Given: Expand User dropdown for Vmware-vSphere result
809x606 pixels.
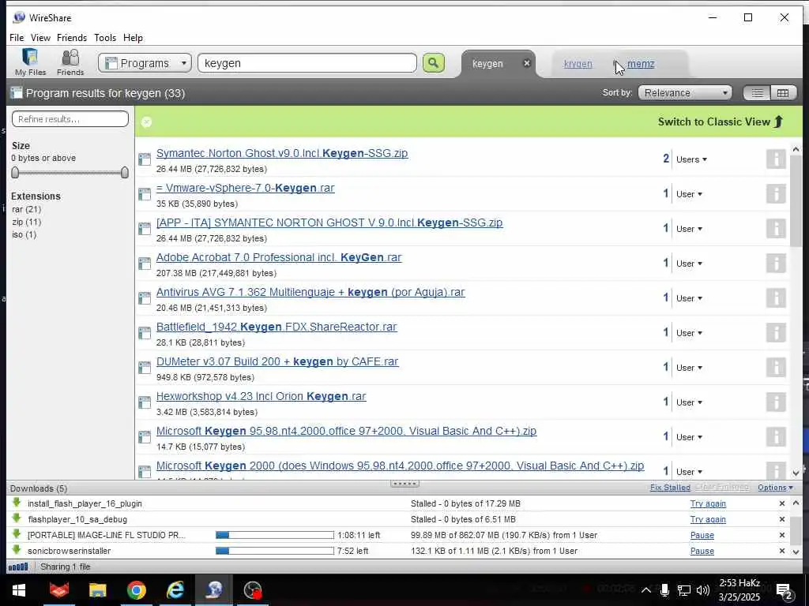Looking at the screenshot, I should coord(689,194).
